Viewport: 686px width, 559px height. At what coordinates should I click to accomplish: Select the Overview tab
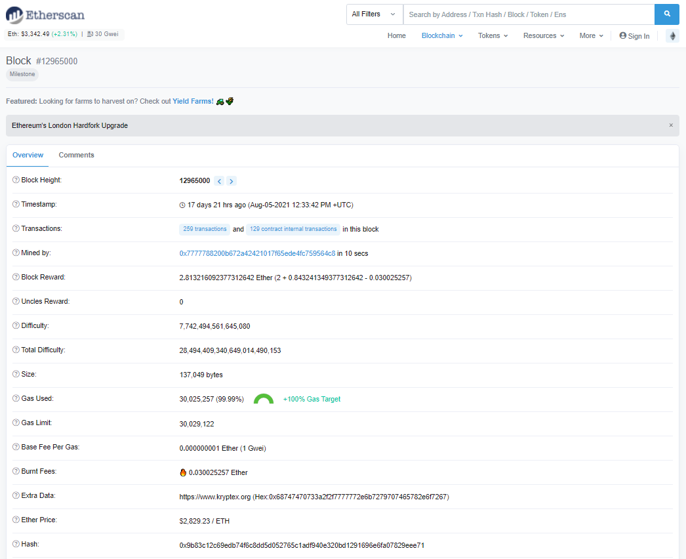pos(28,155)
